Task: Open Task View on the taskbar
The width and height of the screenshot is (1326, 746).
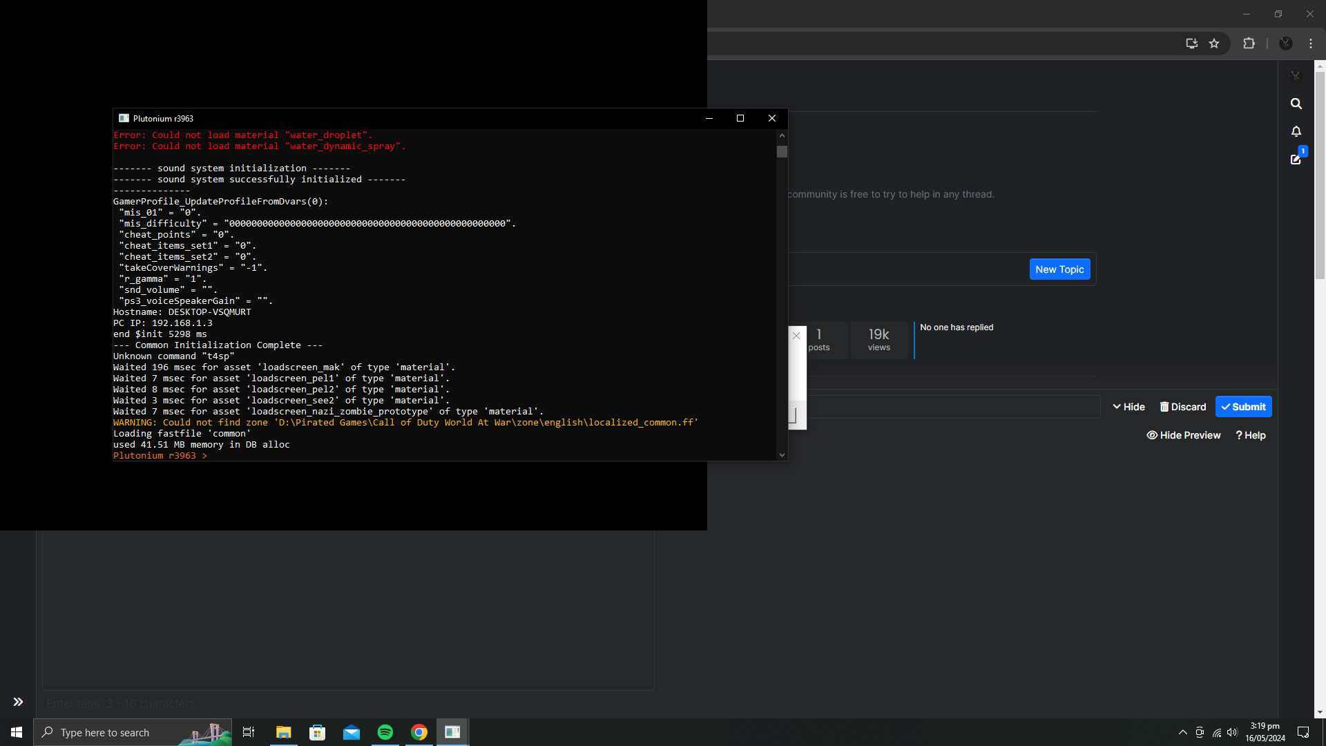Action: (x=249, y=732)
